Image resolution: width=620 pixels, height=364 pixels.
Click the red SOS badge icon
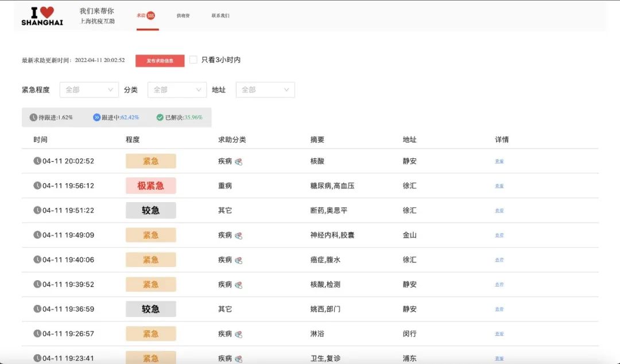[x=150, y=16]
